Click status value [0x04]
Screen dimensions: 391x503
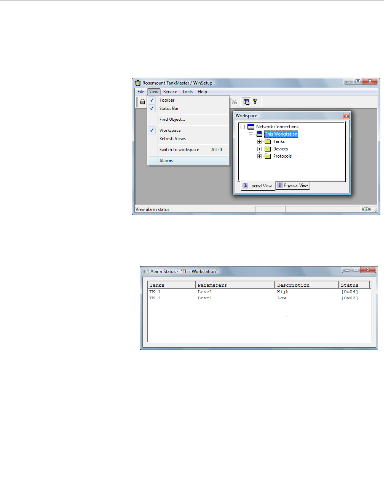pos(350,292)
